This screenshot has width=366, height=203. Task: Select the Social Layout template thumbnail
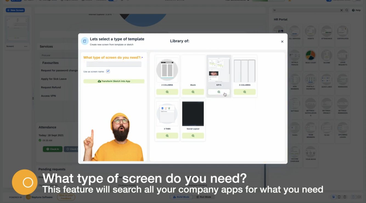[193, 114]
